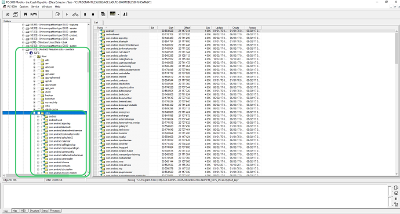Click the bicycle-shaped toolbar icon

click(75, 14)
